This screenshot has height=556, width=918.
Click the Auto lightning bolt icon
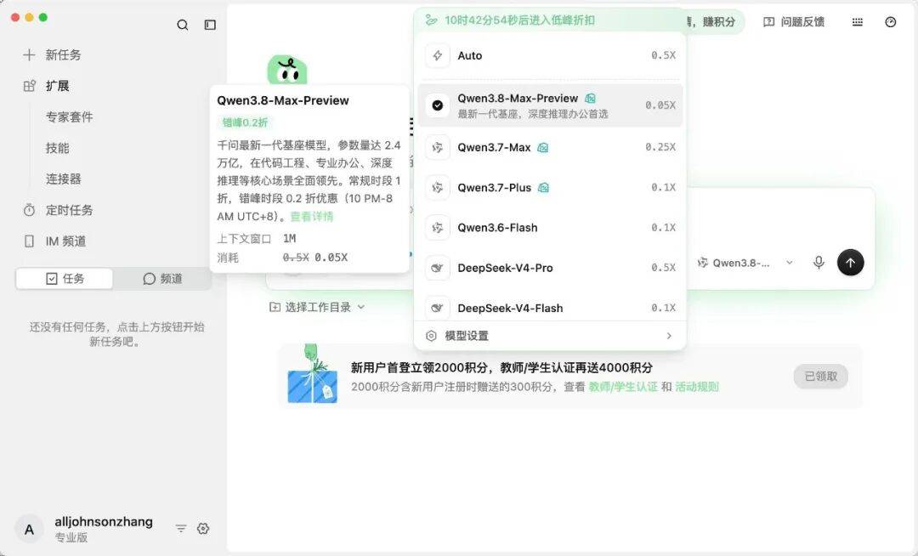pos(438,55)
